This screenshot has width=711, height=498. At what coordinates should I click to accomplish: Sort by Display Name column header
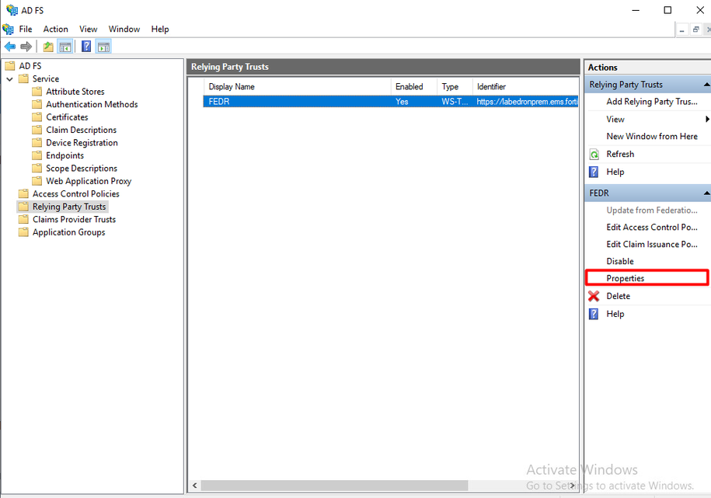pyautogui.click(x=297, y=87)
